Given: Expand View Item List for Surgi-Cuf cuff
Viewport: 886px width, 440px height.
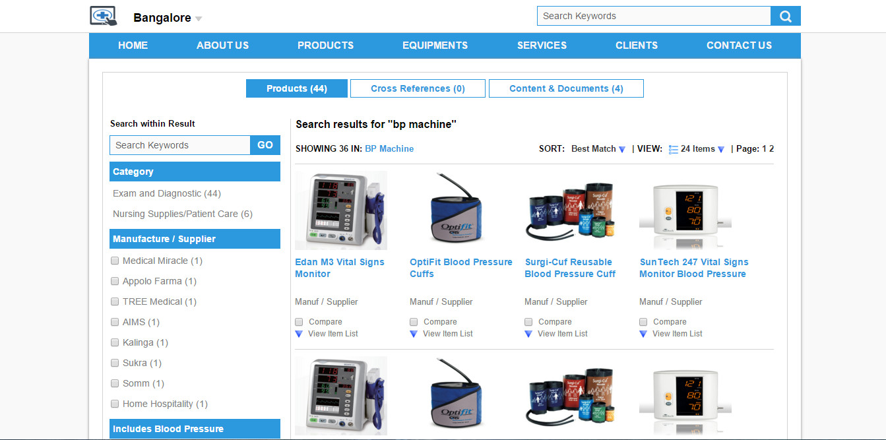Looking at the screenshot, I should [x=556, y=334].
